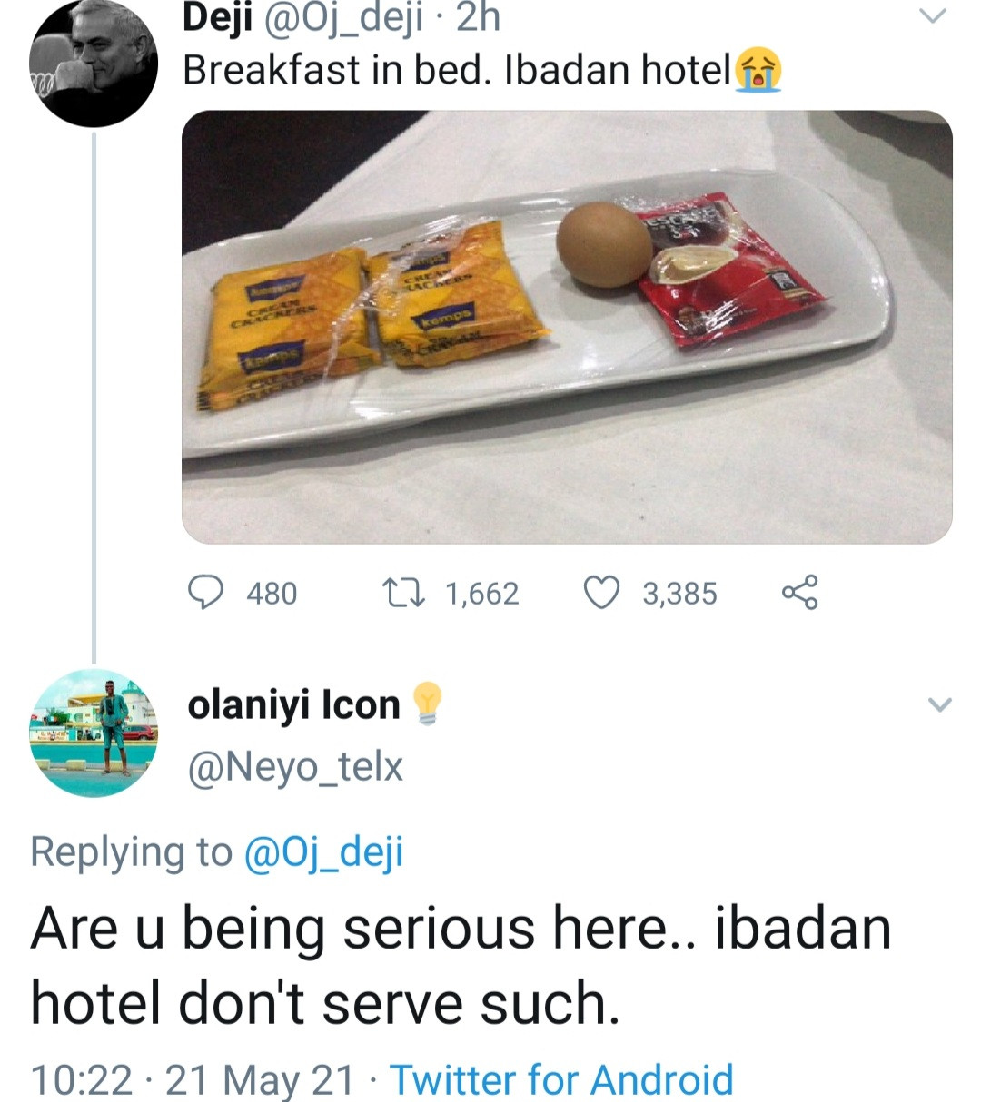981x1102 pixels.
Task: Follow the @Oj_deji mention in Replying to
Action: click(323, 851)
